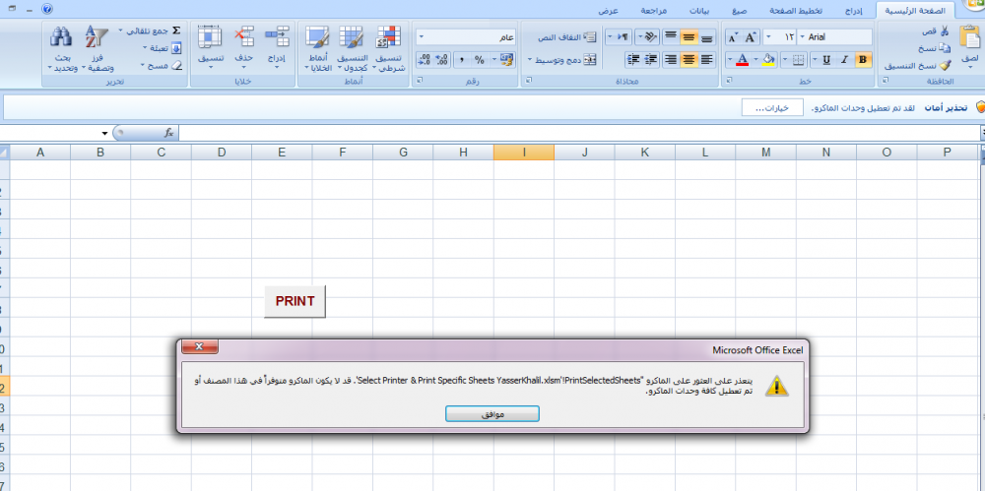
Task: Click the Format Painter brush icon
Action: click(945, 65)
